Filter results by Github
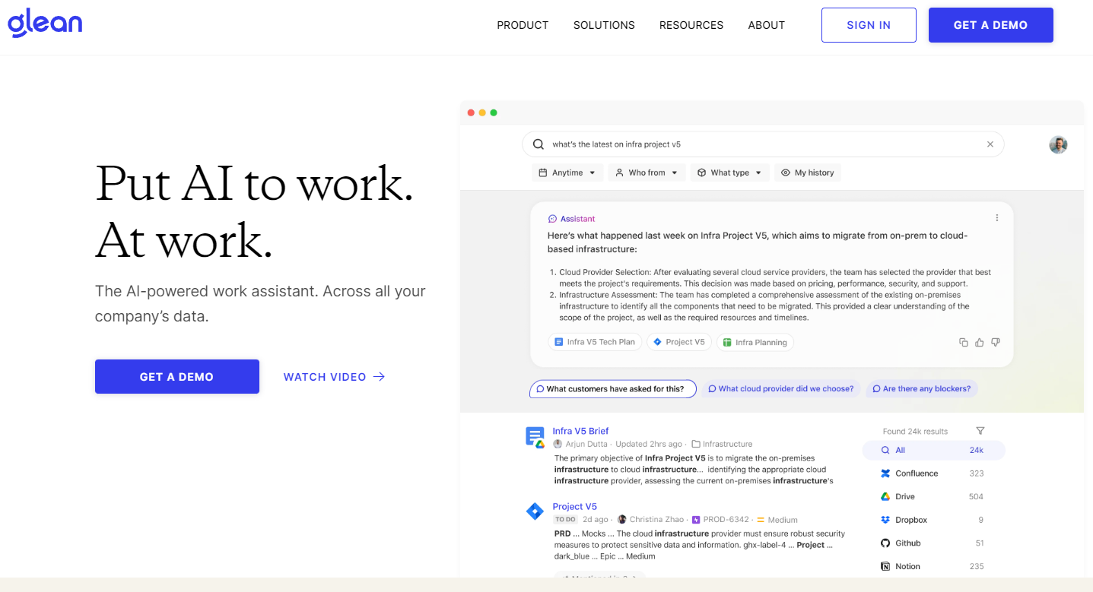The image size is (1093, 592). [933, 543]
